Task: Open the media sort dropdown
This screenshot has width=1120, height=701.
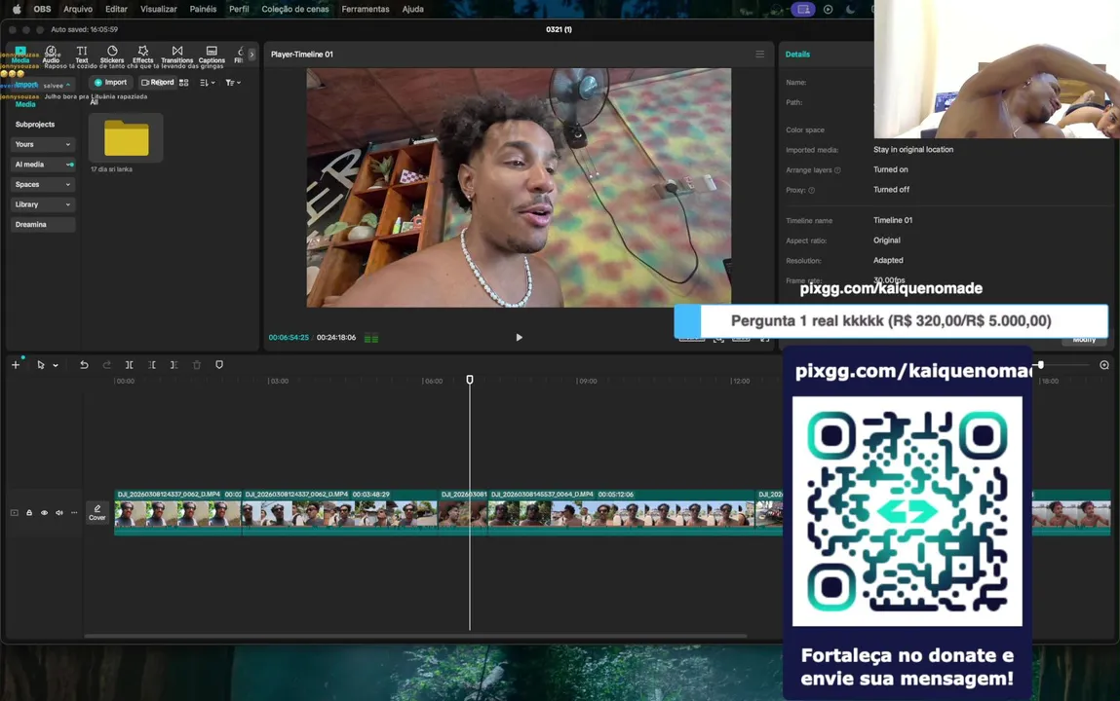Action: [x=208, y=83]
